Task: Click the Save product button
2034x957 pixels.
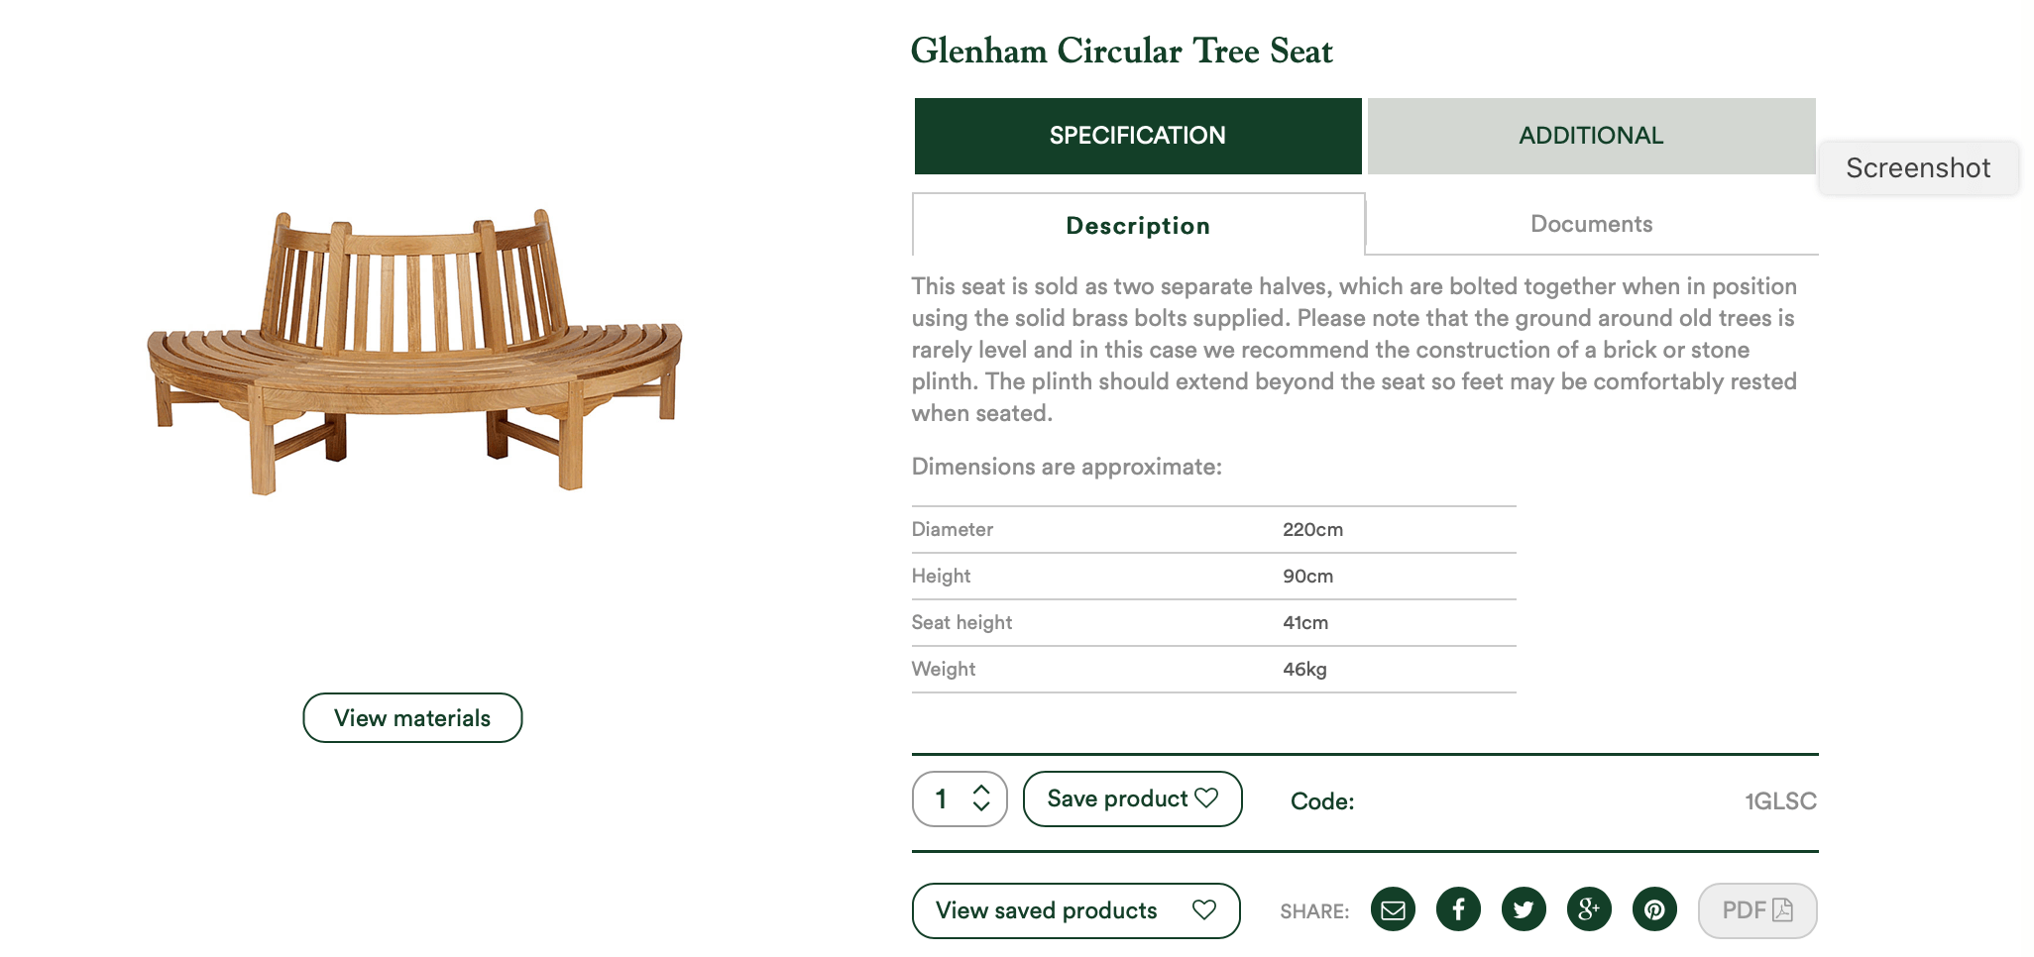Action: [1132, 798]
